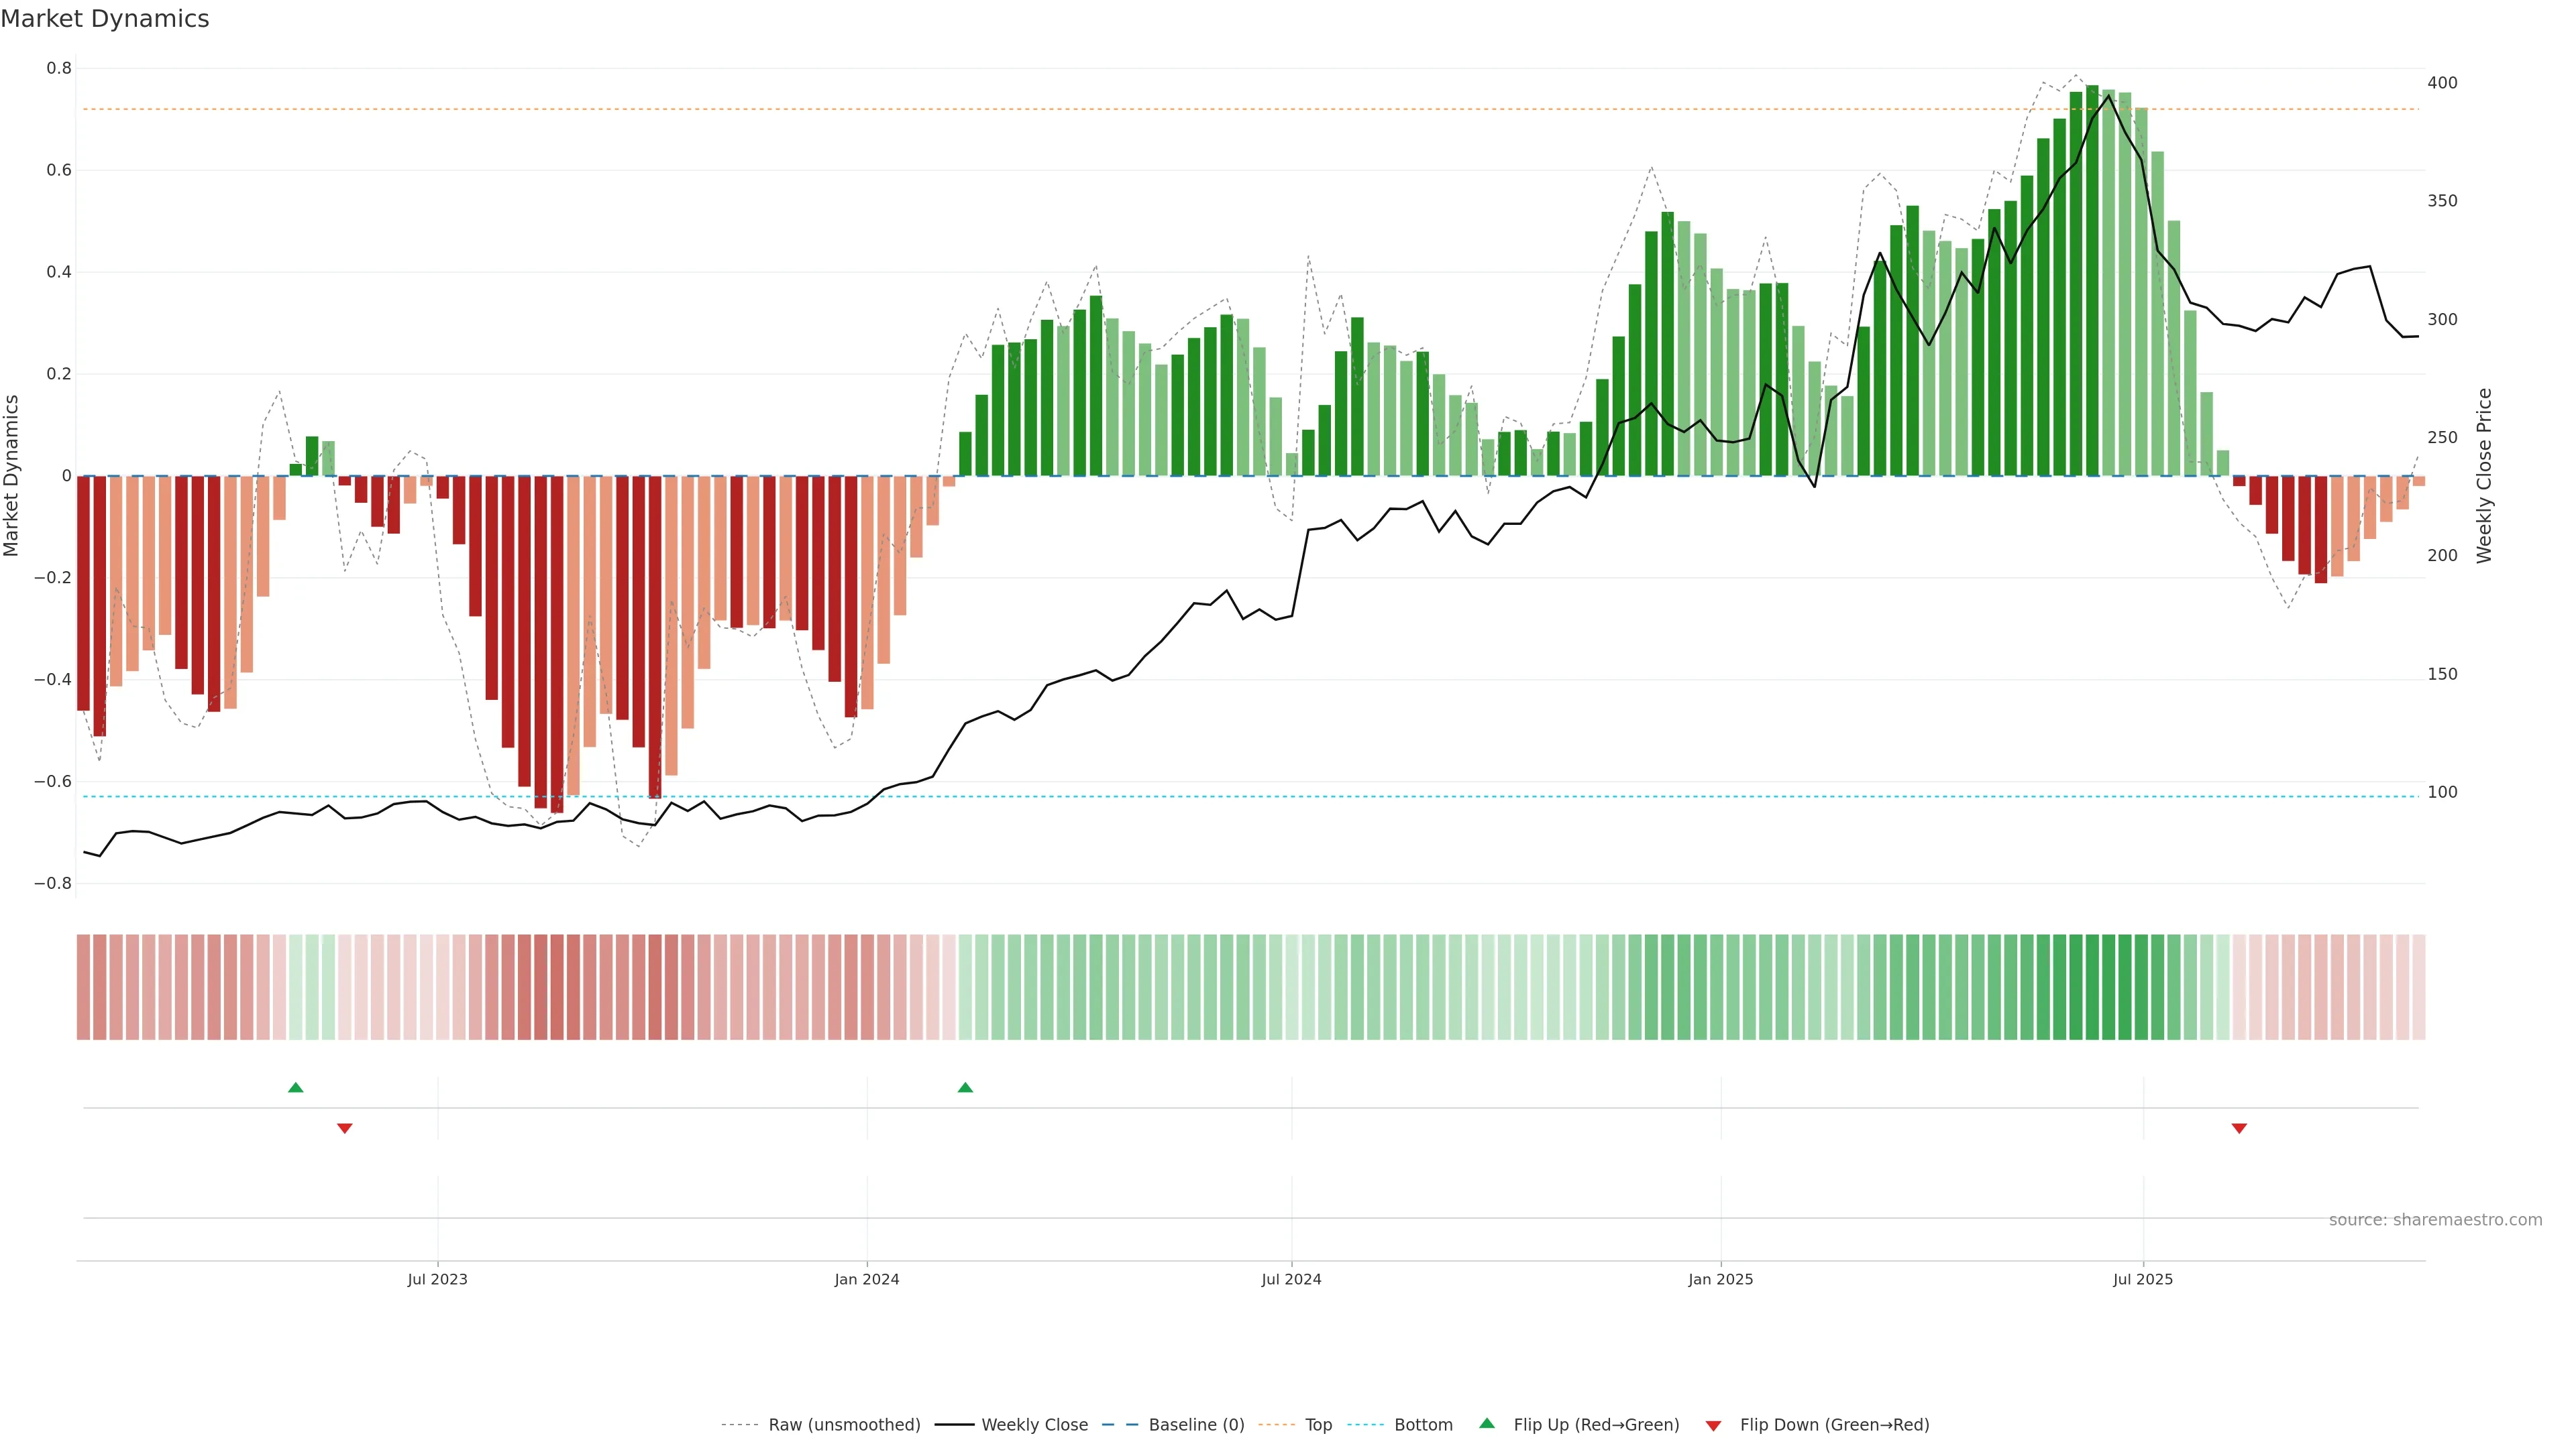Image resolution: width=2576 pixels, height=1448 pixels.
Task: Click red flip-down marker before Jul 2023
Action: coord(344,1128)
